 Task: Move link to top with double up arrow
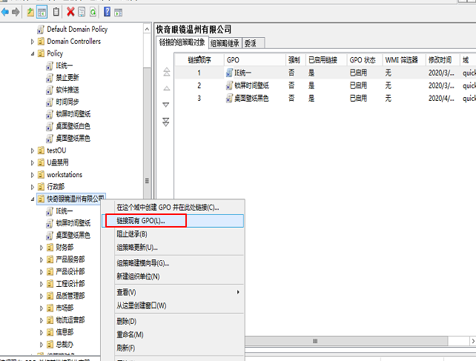(166, 72)
